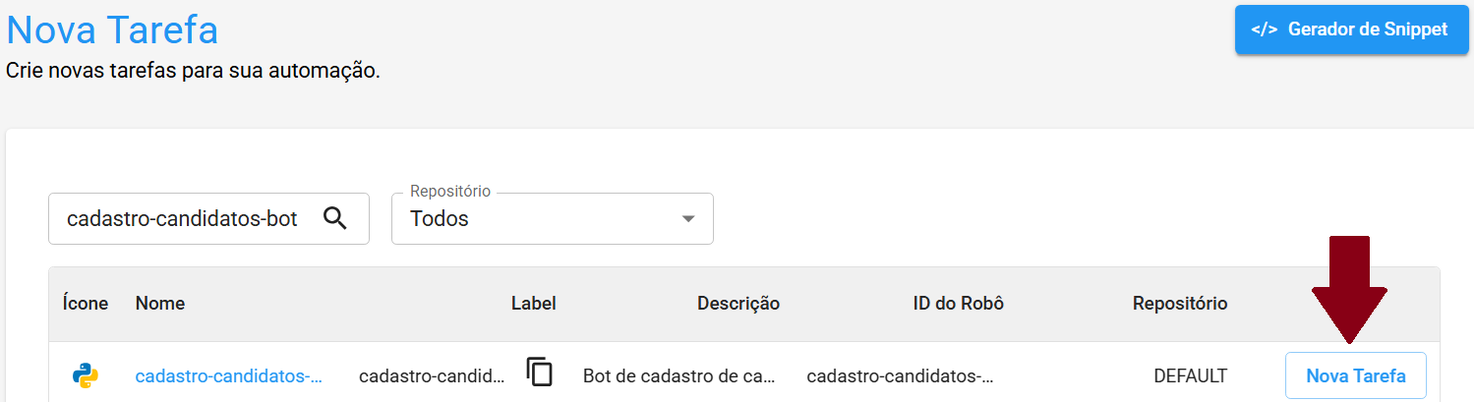The height and width of the screenshot is (402, 1474).
Task: Open the cadastro-candidatos bot name link
Action: (228, 375)
